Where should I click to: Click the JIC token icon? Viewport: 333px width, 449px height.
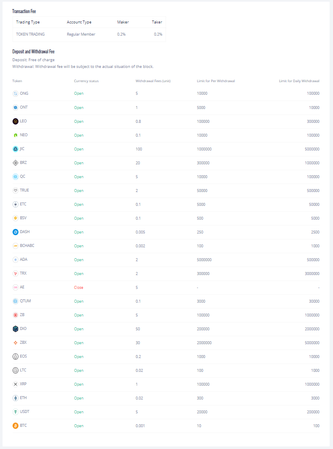[16, 149]
